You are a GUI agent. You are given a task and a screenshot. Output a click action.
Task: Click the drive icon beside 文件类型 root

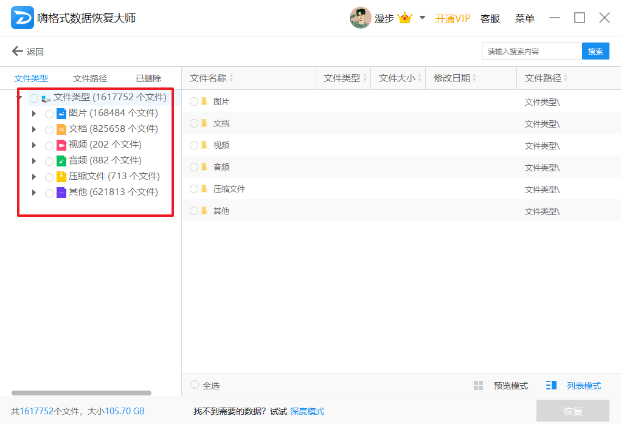tap(46, 98)
